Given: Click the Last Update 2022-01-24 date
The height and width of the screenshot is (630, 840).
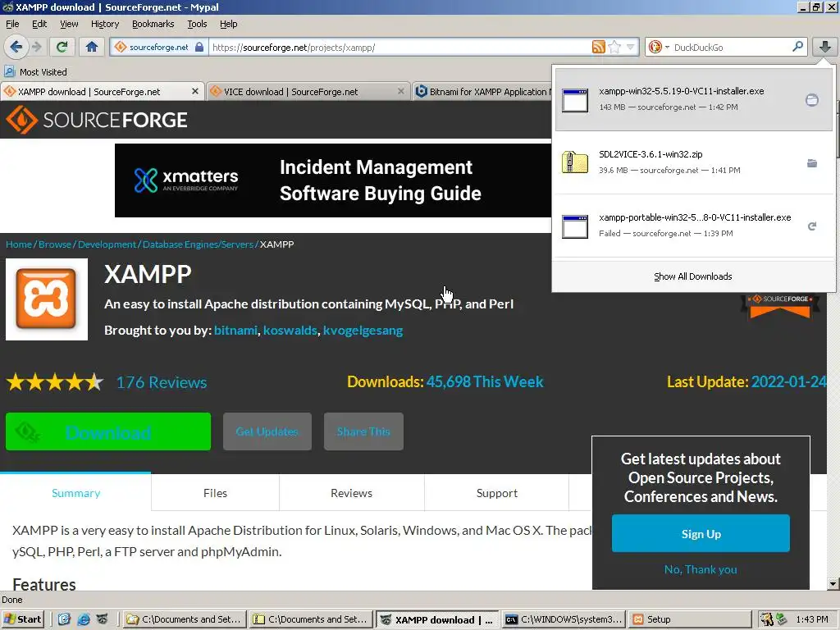Looking at the screenshot, I should pyautogui.click(x=788, y=382).
